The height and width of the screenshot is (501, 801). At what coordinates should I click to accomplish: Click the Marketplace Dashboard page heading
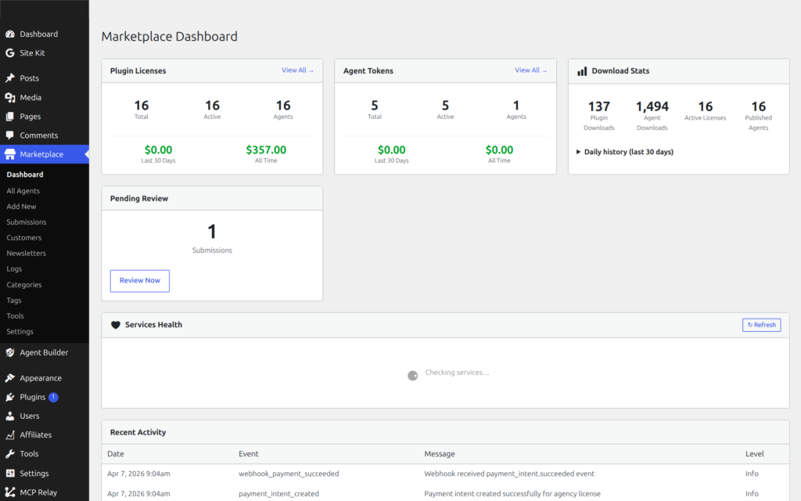(x=169, y=37)
